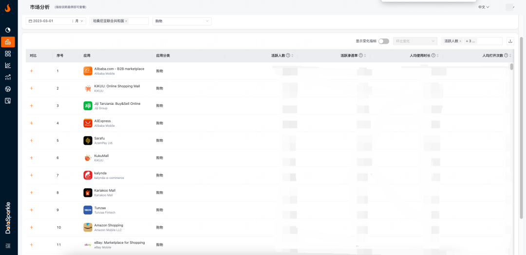Click the eBay app icon
This screenshot has width=526, height=255.
[x=88, y=245]
